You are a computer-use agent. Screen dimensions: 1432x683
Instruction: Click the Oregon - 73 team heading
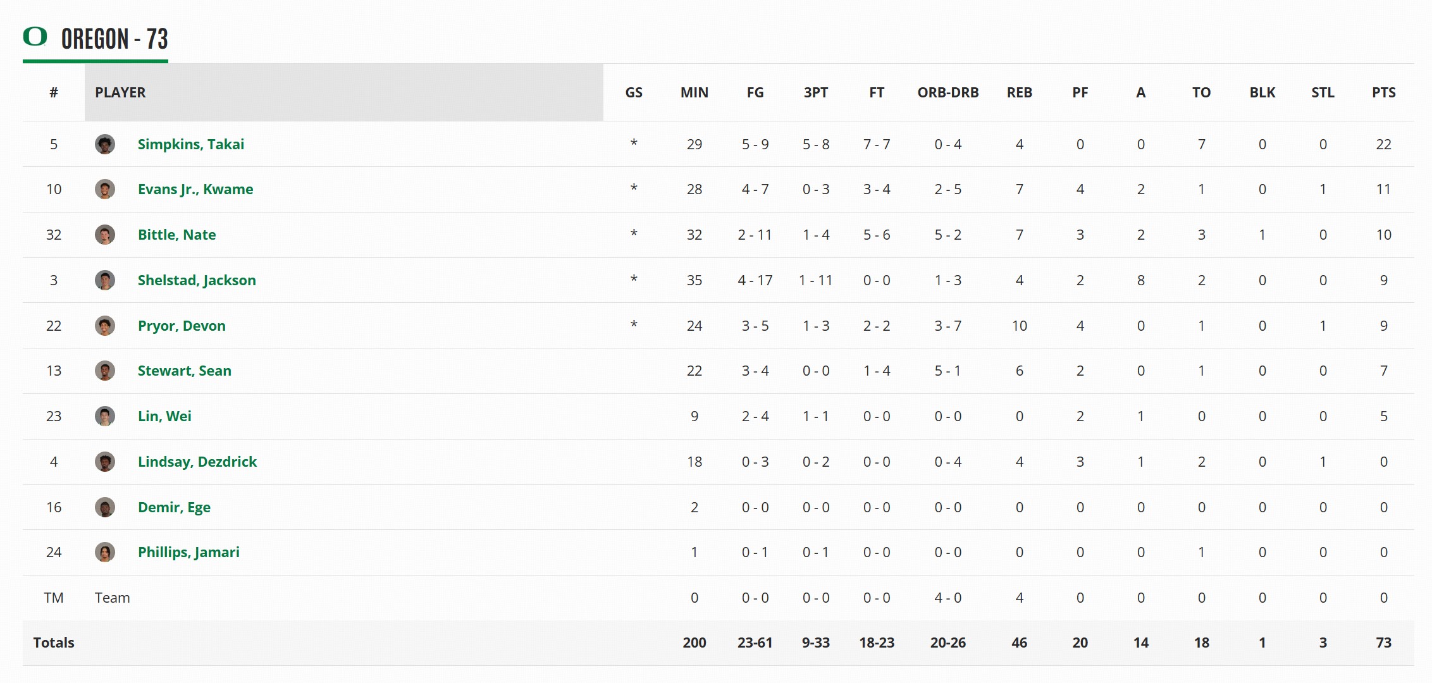tap(114, 39)
